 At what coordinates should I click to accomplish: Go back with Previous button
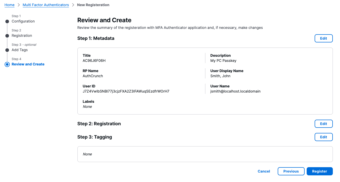pos(291,171)
